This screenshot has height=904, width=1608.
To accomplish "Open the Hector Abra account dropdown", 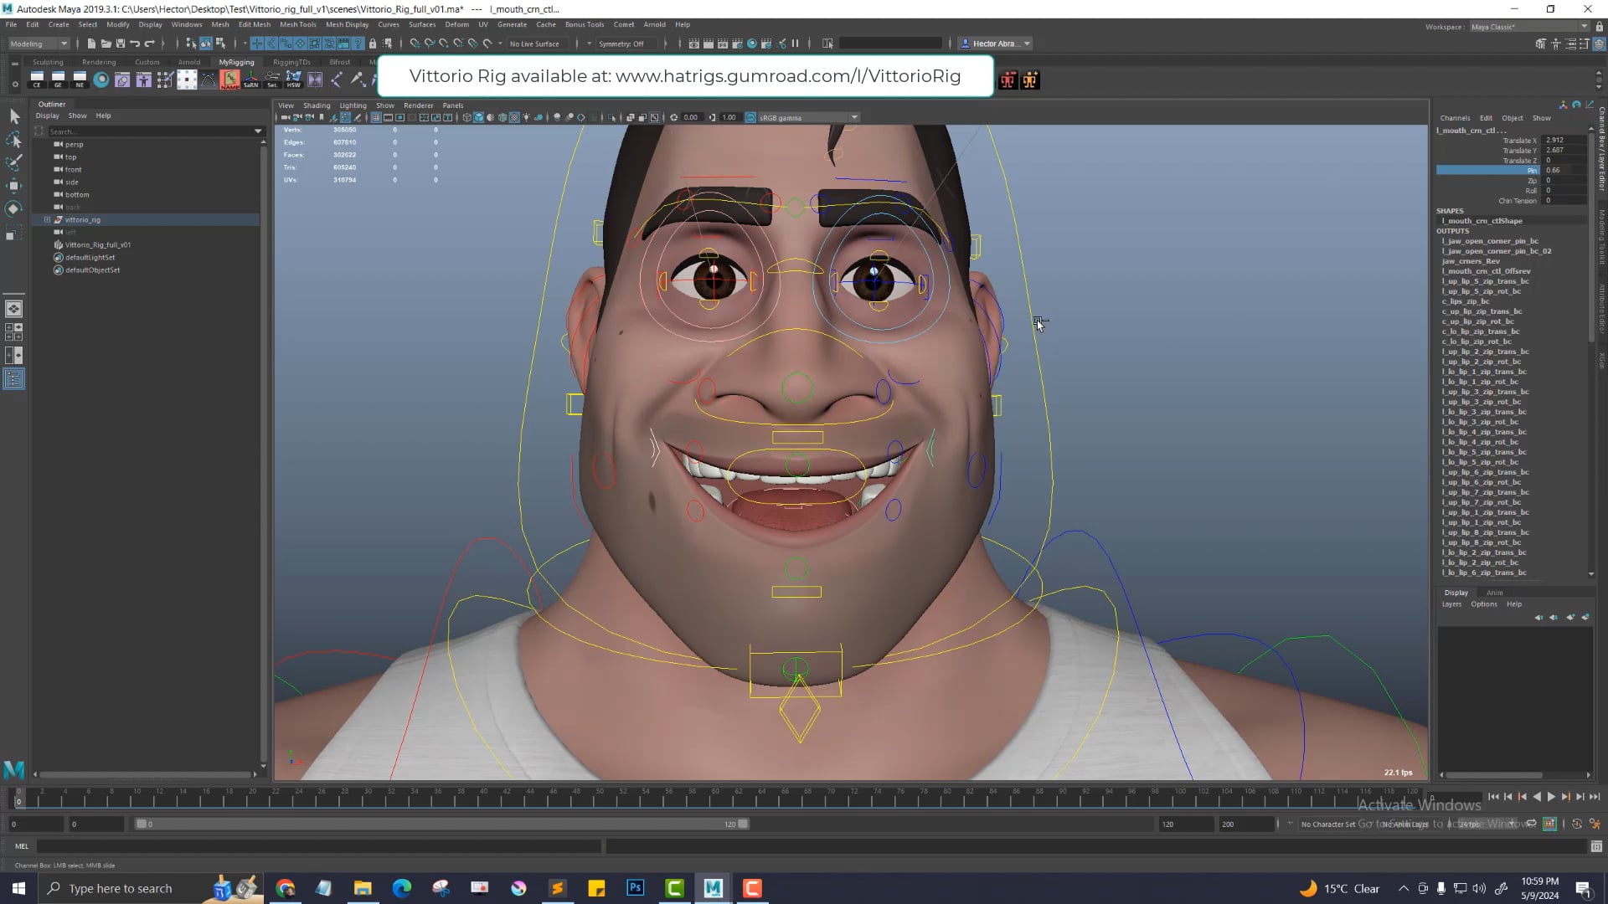I will pyautogui.click(x=996, y=44).
